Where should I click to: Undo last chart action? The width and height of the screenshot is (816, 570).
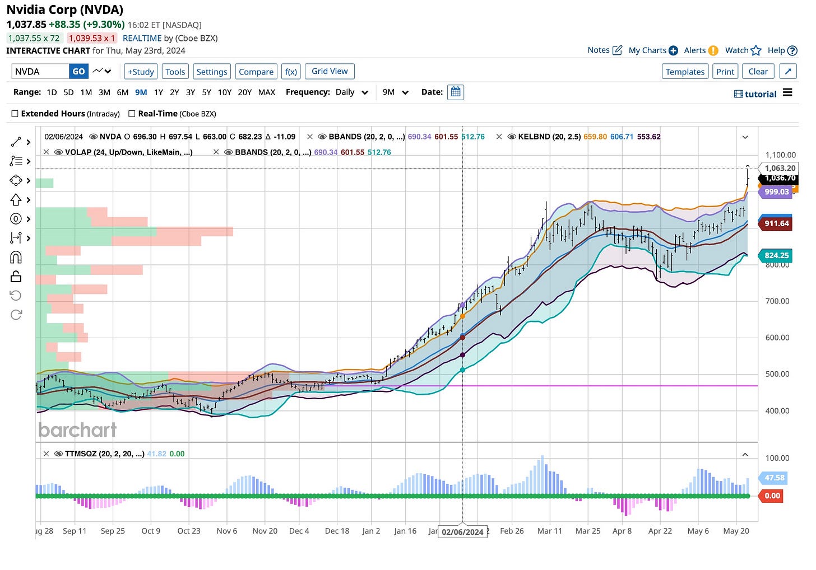[16, 295]
